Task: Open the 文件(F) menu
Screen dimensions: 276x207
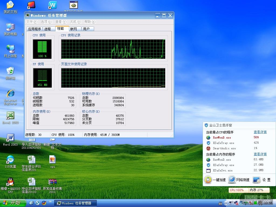Action: (x=32, y=22)
